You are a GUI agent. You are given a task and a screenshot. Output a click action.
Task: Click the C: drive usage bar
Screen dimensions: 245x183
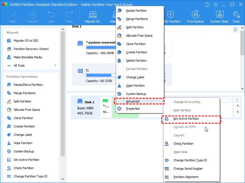click(101, 75)
